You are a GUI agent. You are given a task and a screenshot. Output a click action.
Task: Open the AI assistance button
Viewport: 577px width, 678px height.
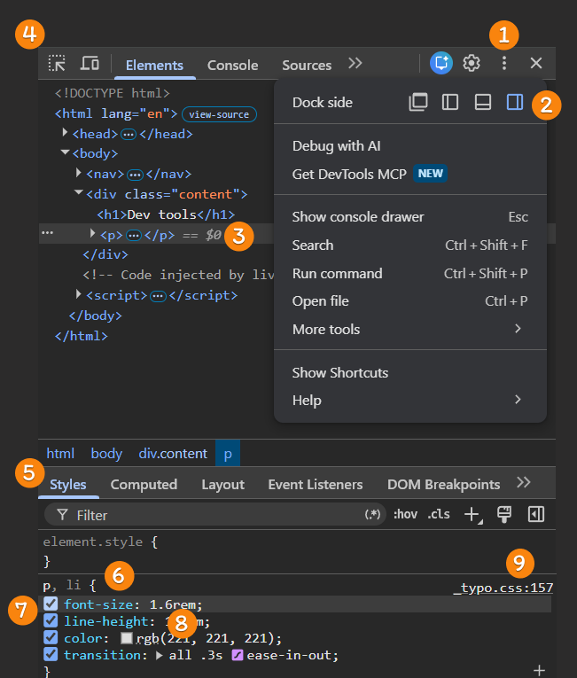coord(441,63)
